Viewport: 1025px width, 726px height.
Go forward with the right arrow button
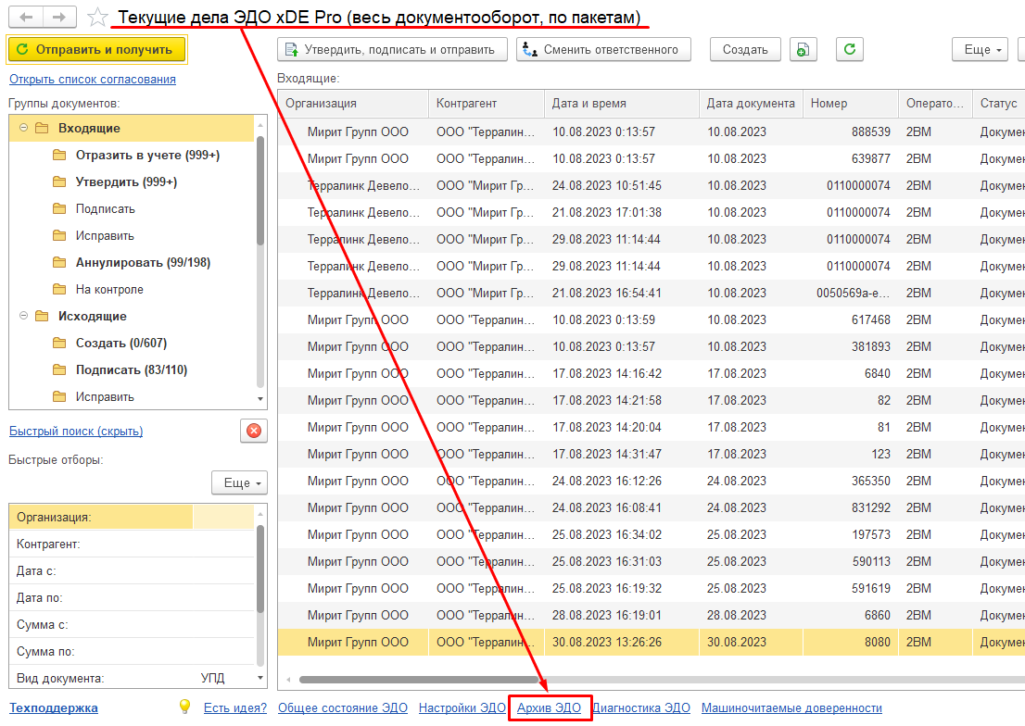click(x=59, y=17)
